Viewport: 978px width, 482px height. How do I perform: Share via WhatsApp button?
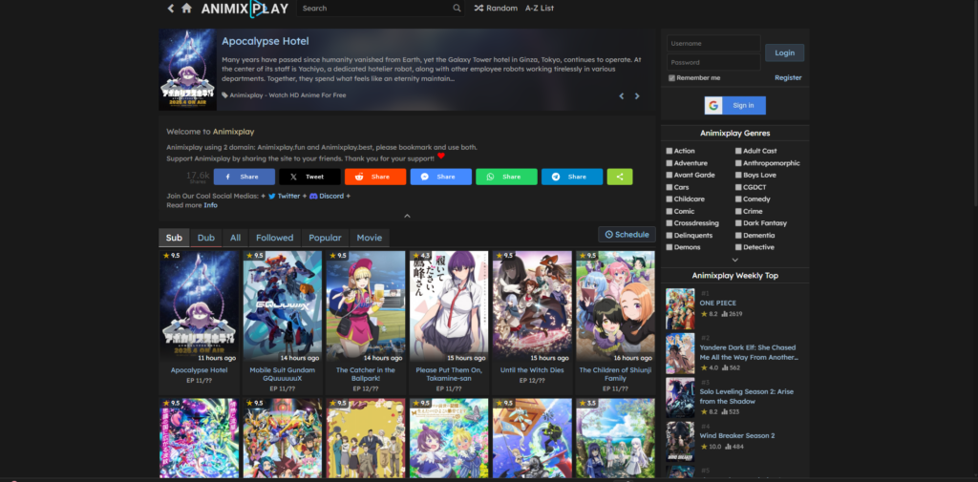(x=506, y=177)
